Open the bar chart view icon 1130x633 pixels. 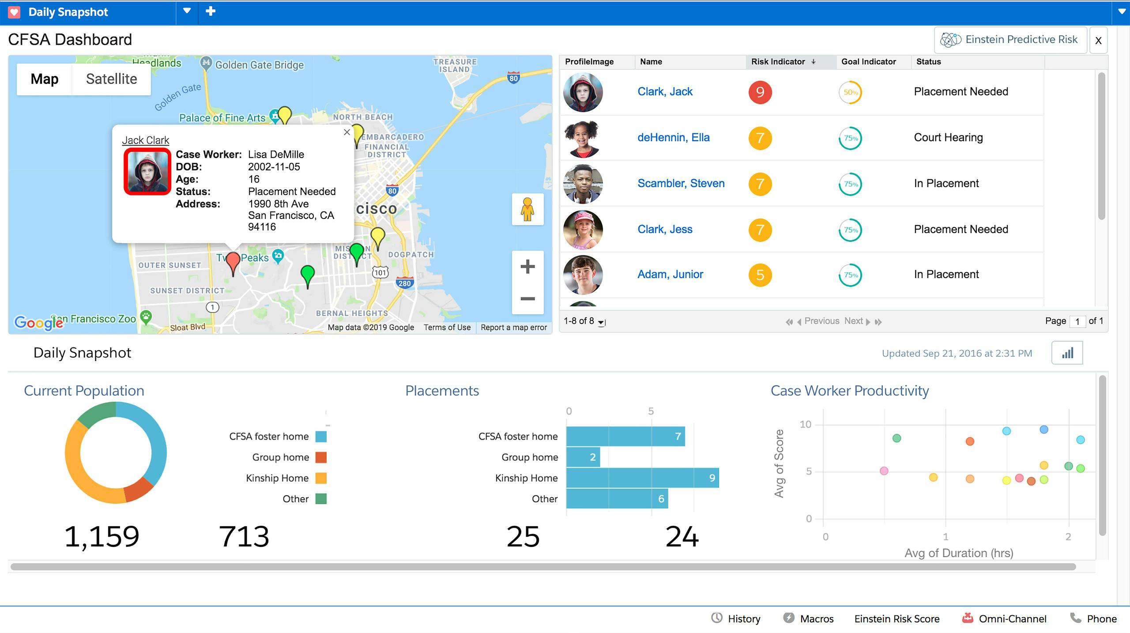[1067, 353]
